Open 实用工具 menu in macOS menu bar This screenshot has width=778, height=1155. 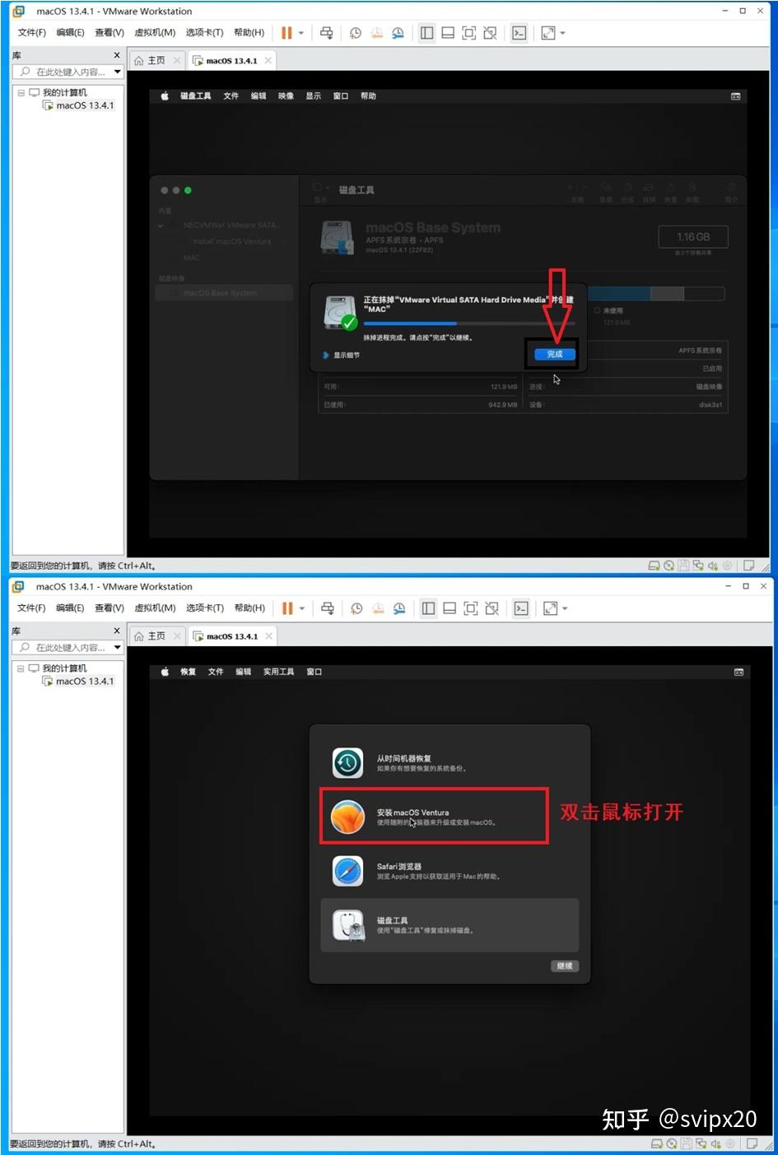(x=278, y=672)
